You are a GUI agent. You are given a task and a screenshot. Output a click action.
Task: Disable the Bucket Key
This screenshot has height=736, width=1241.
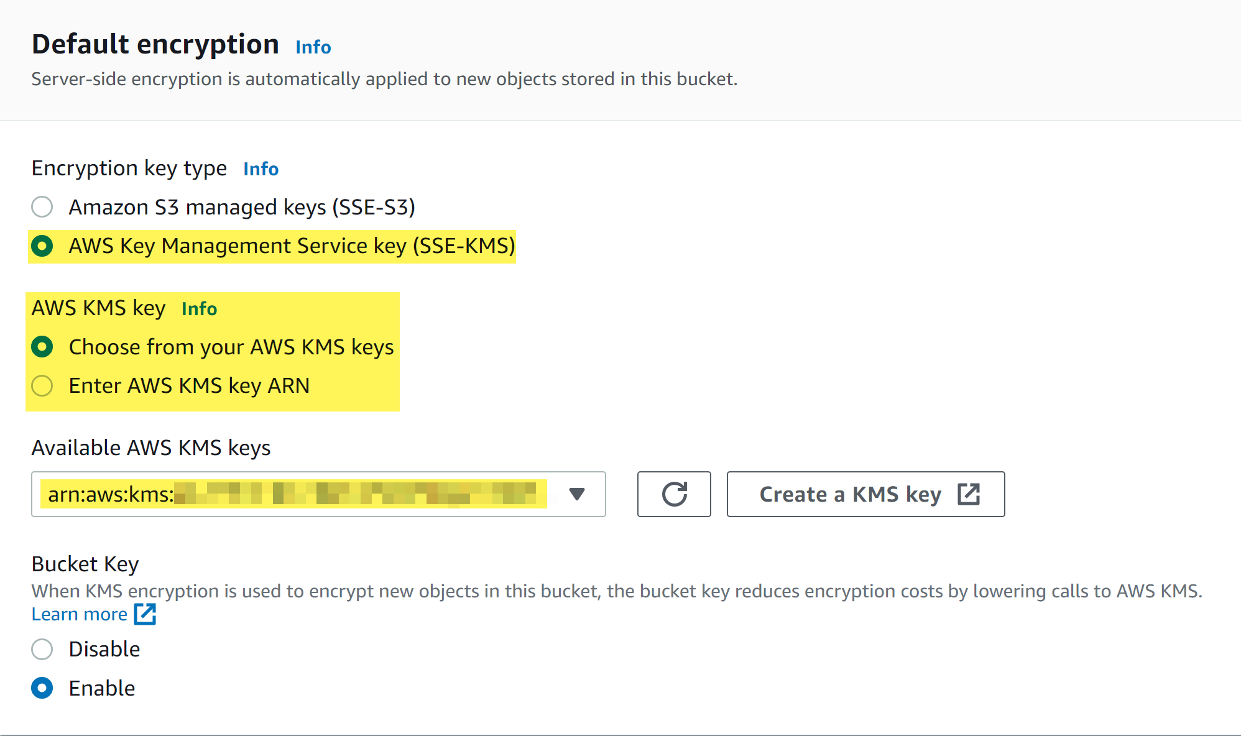(x=42, y=650)
